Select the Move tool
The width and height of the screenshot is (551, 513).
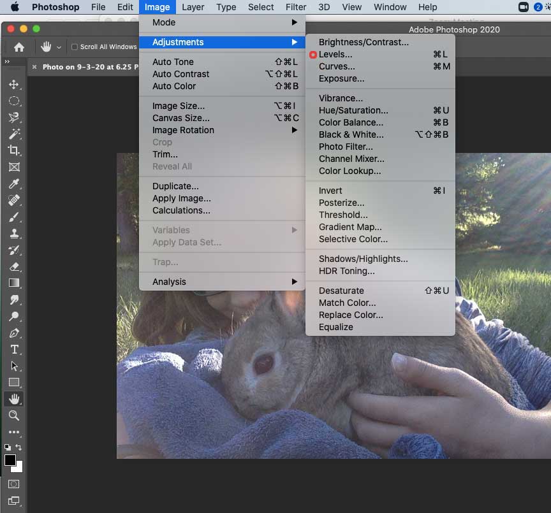[x=14, y=84]
